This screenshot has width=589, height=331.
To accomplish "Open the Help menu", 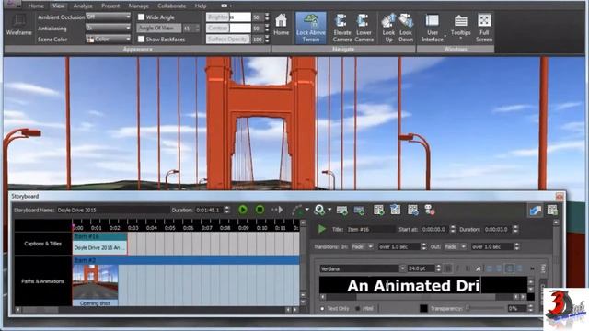I will coord(201,6).
